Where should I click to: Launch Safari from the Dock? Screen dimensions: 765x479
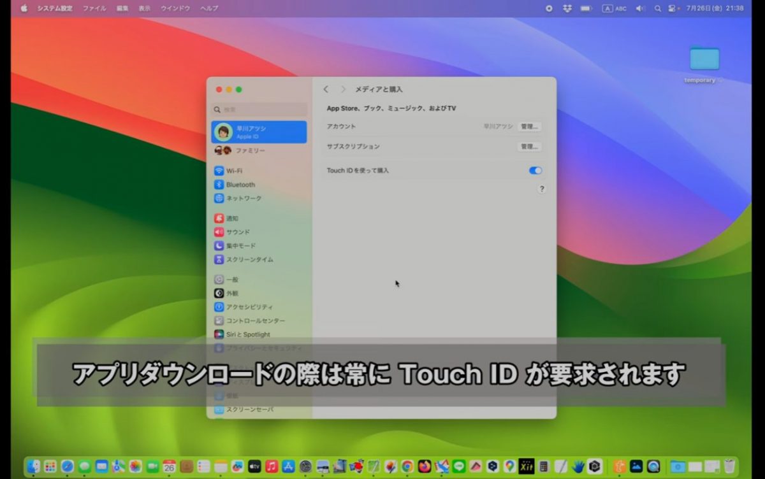tap(67, 466)
